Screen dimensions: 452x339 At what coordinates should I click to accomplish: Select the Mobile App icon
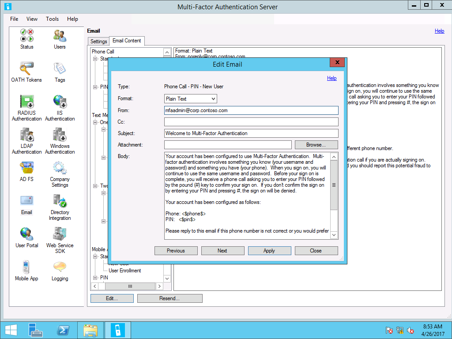click(26, 267)
